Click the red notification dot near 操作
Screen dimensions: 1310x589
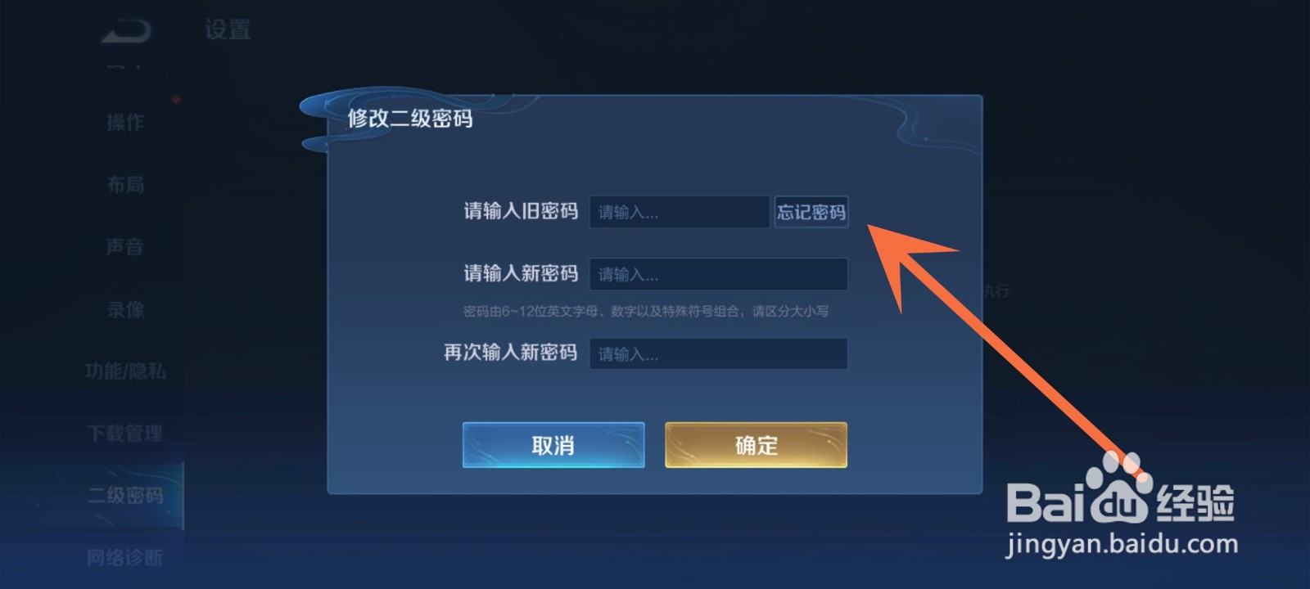(x=177, y=100)
